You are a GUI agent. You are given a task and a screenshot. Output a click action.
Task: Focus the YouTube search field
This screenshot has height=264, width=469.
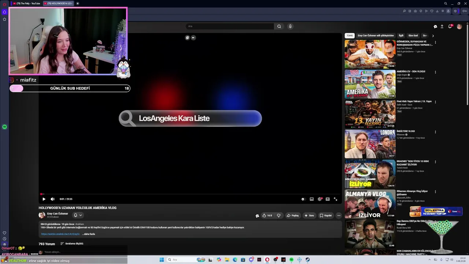point(230,26)
